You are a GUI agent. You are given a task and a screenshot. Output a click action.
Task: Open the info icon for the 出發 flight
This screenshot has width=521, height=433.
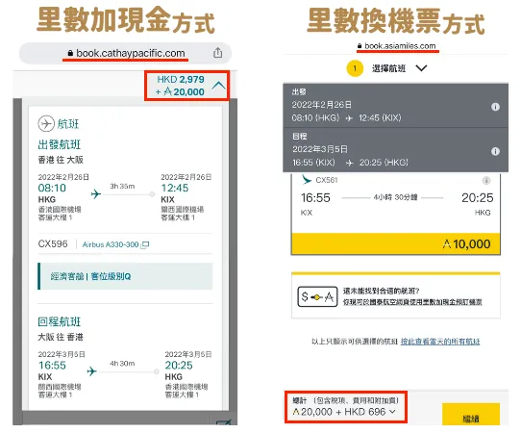click(495, 107)
